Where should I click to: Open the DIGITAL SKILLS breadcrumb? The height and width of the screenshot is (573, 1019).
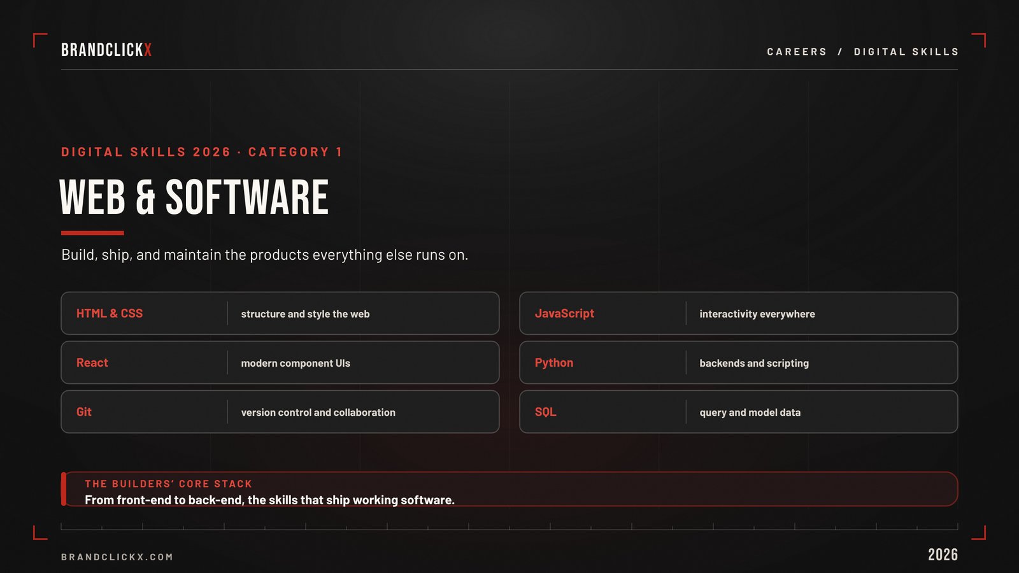[x=906, y=52]
